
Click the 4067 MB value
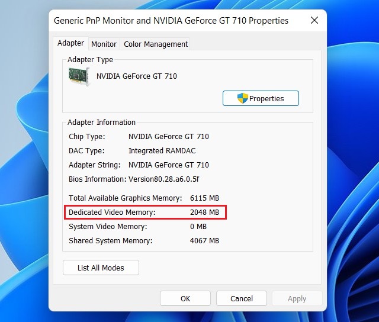(x=204, y=241)
